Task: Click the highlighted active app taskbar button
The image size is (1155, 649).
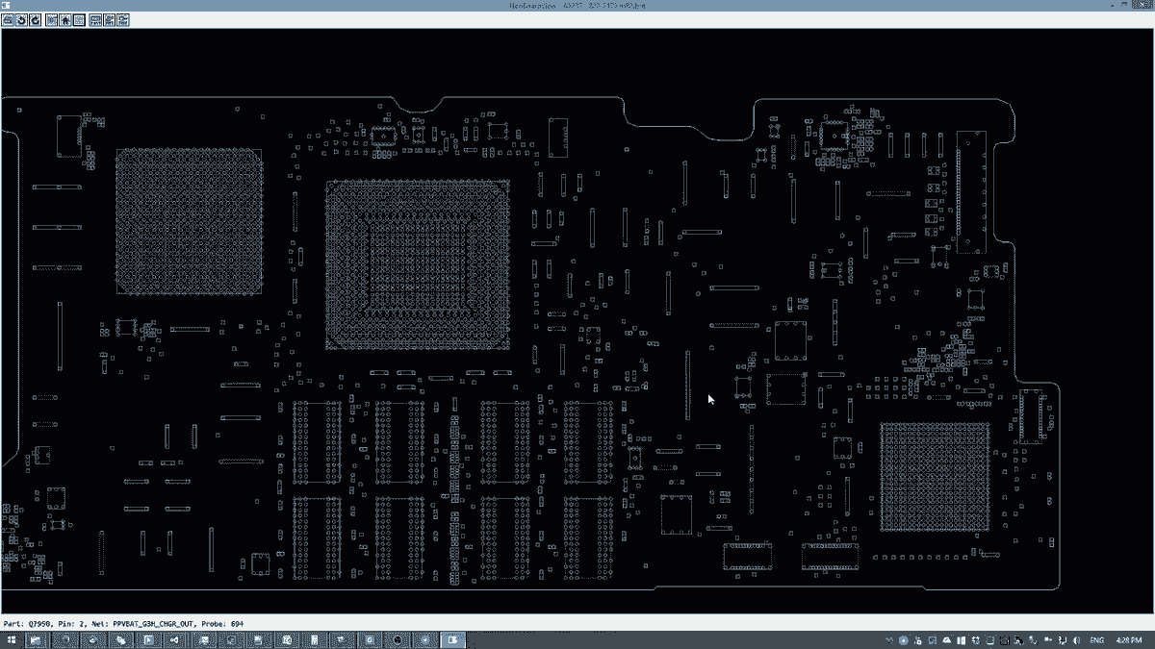Action: pos(452,639)
